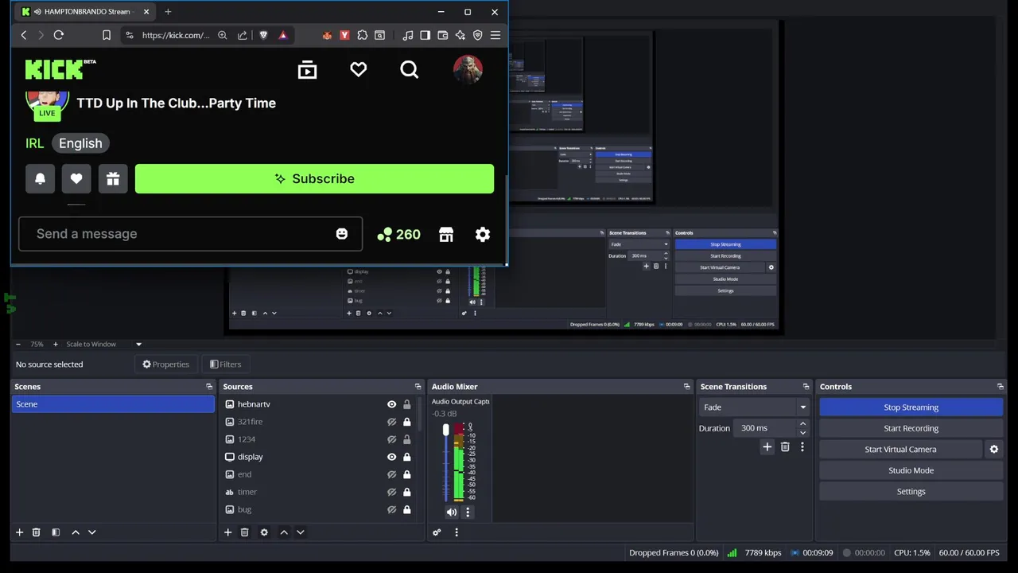Hide the hebnartv source

(x=391, y=404)
